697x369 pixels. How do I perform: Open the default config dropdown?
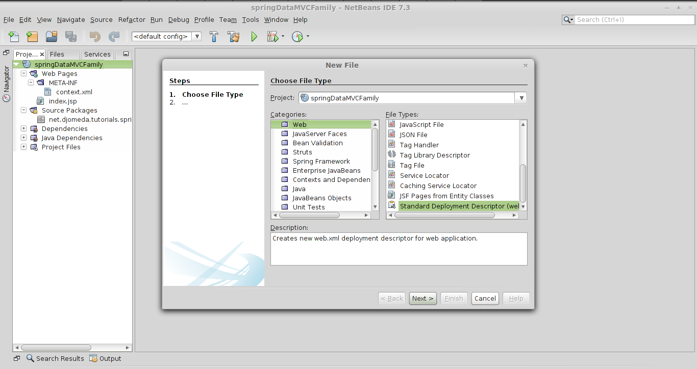pos(197,36)
